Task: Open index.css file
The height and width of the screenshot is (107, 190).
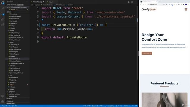Action: (x=12, y=87)
